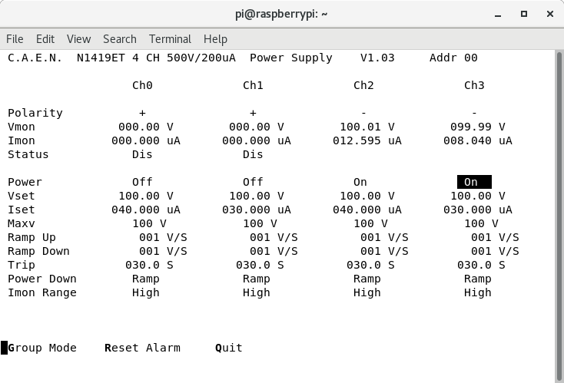Open the File menu

[15, 39]
